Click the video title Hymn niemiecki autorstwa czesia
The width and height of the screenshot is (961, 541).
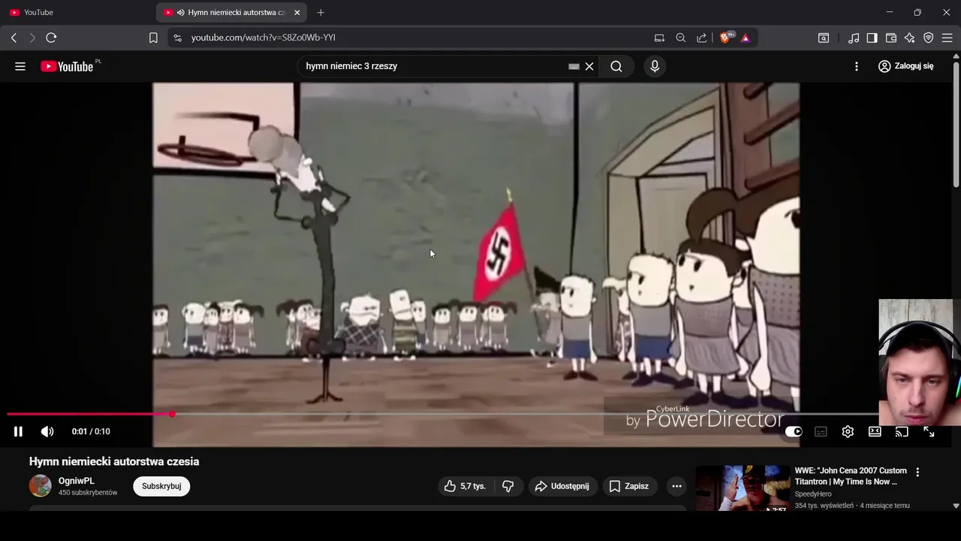pyautogui.click(x=114, y=461)
